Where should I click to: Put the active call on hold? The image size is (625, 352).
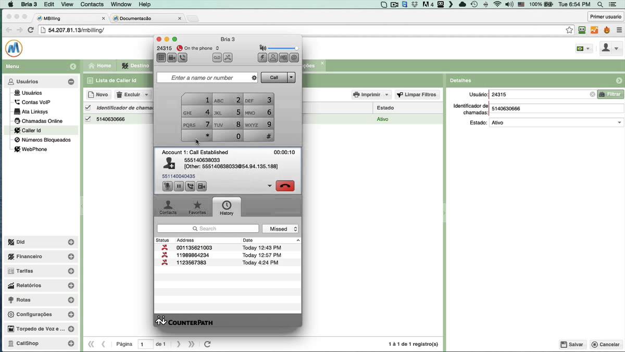pyautogui.click(x=179, y=186)
